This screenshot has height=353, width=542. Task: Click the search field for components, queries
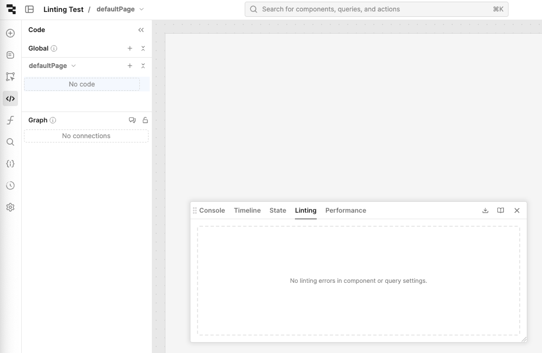[x=377, y=9]
